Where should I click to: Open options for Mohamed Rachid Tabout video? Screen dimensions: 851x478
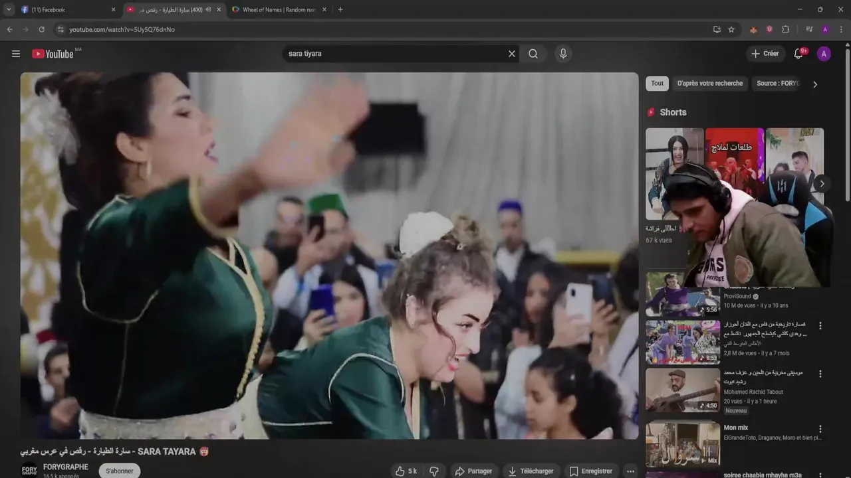coord(820,374)
